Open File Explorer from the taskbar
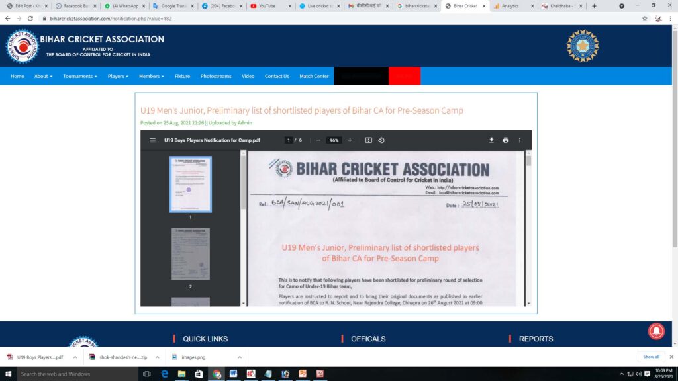Screen dimensions: 678x381 coord(181,374)
